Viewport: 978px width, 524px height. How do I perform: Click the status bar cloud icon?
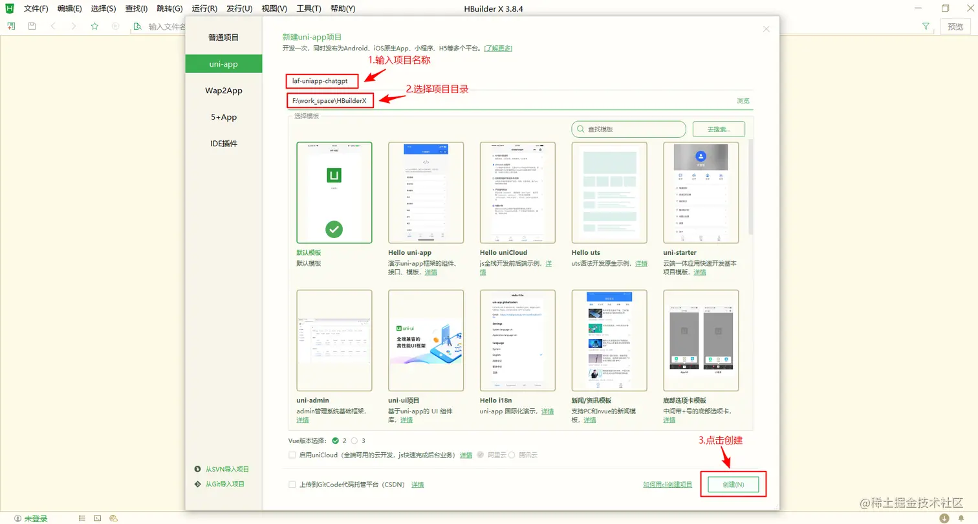[113, 518]
